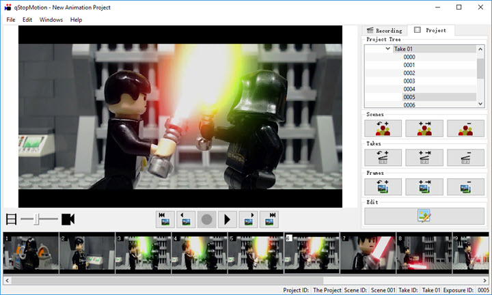Switch to the Recording tab
492x295 pixels.
click(385, 31)
